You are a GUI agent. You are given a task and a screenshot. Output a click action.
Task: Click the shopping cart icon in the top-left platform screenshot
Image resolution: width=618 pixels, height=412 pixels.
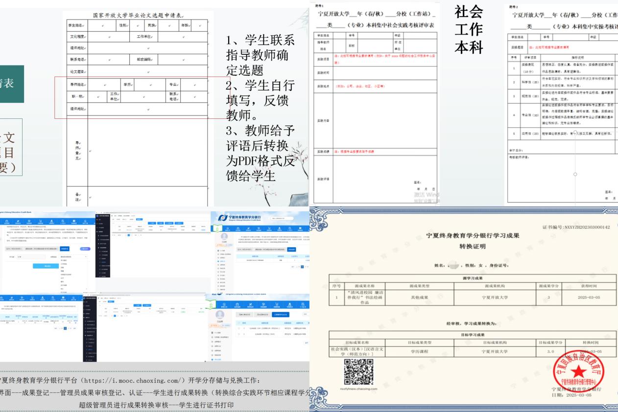tap(40, 222)
